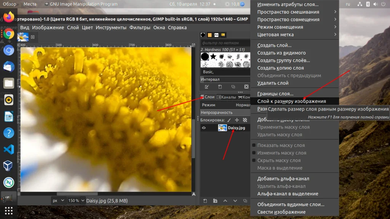The height and width of the screenshot is (219, 390).
Task: Choose Слой к размеру изображения
Action: (x=292, y=101)
